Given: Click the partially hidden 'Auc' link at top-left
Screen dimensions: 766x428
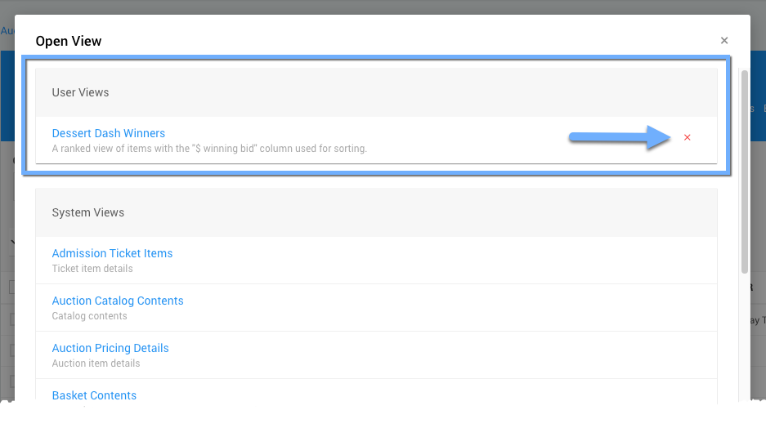Looking at the screenshot, I should pos(7,30).
